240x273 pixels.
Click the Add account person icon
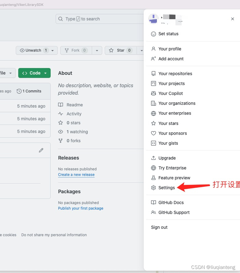(154, 59)
